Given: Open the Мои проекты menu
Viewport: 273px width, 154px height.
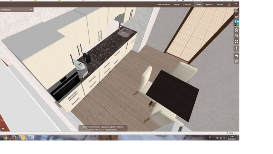Looking at the screenshot, I should pyautogui.click(x=163, y=5).
